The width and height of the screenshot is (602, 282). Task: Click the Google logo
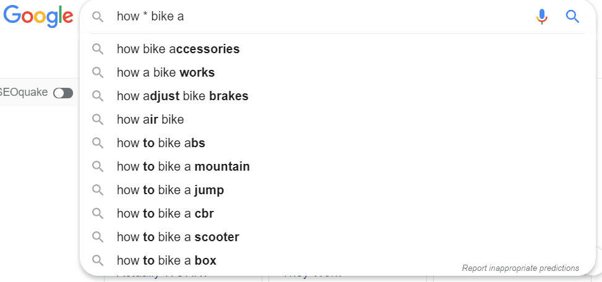click(x=38, y=17)
